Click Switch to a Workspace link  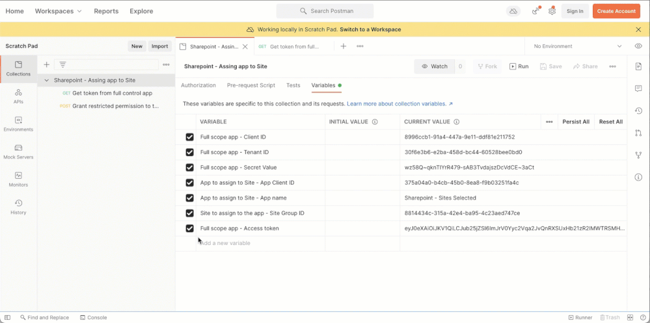[x=370, y=30]
